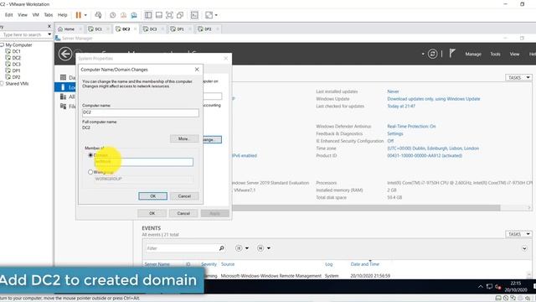This screenshot has height=302, width=536.
Task: Click Cancel in System Properties window
Action: pos(183,213)
